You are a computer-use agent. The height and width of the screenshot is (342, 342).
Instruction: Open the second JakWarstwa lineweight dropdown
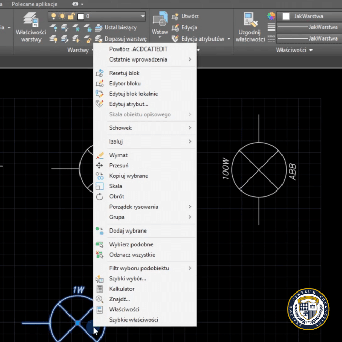click(x=309, y=27)
